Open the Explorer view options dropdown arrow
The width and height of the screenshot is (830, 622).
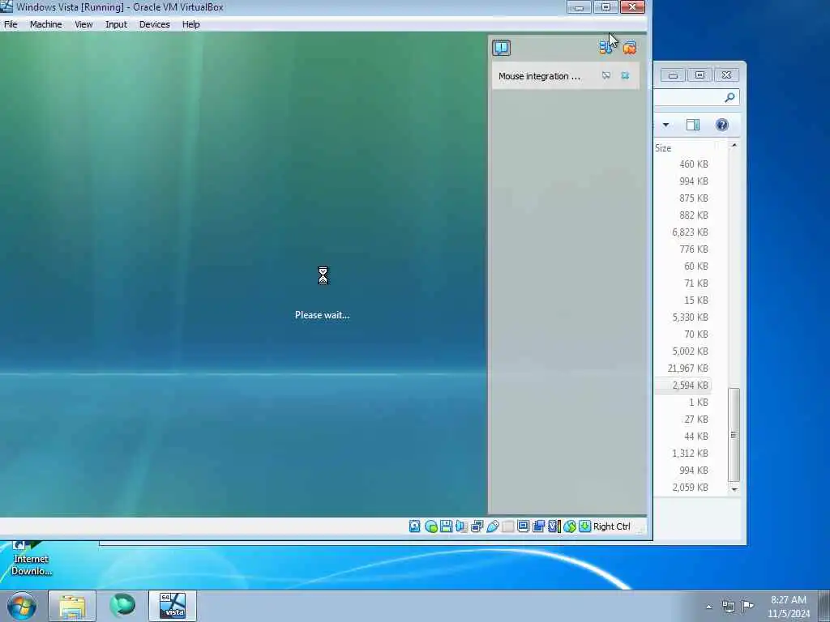point(666,125)
